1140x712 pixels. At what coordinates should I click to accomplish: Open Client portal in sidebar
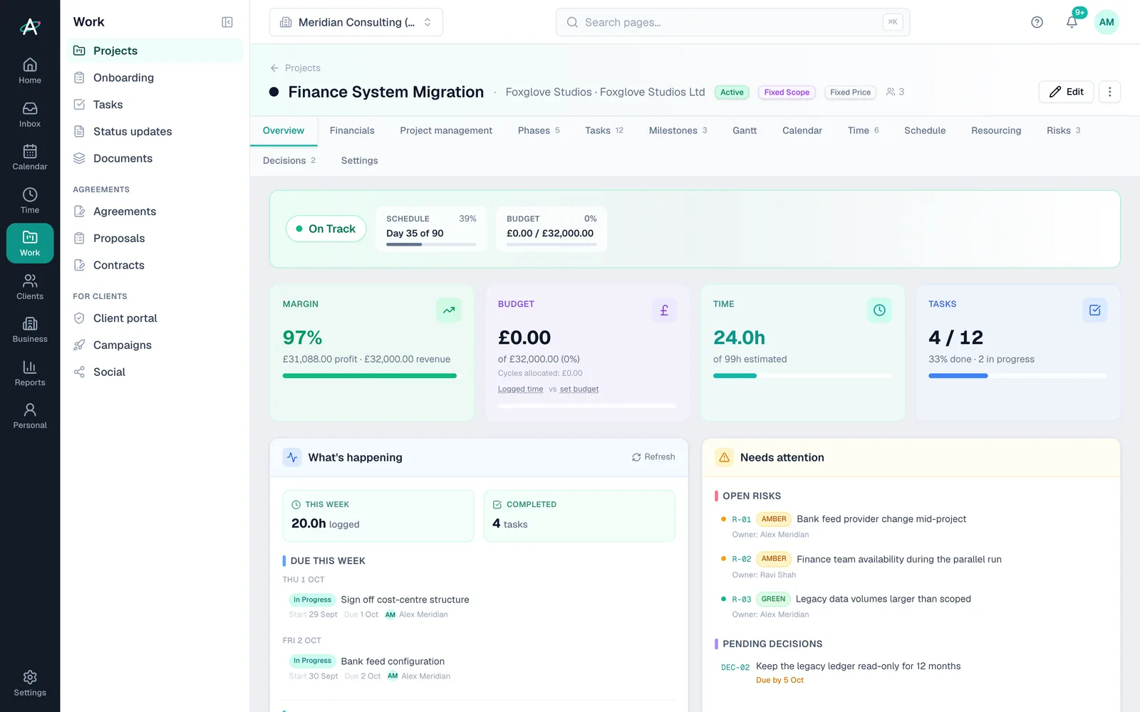[155, 318]
